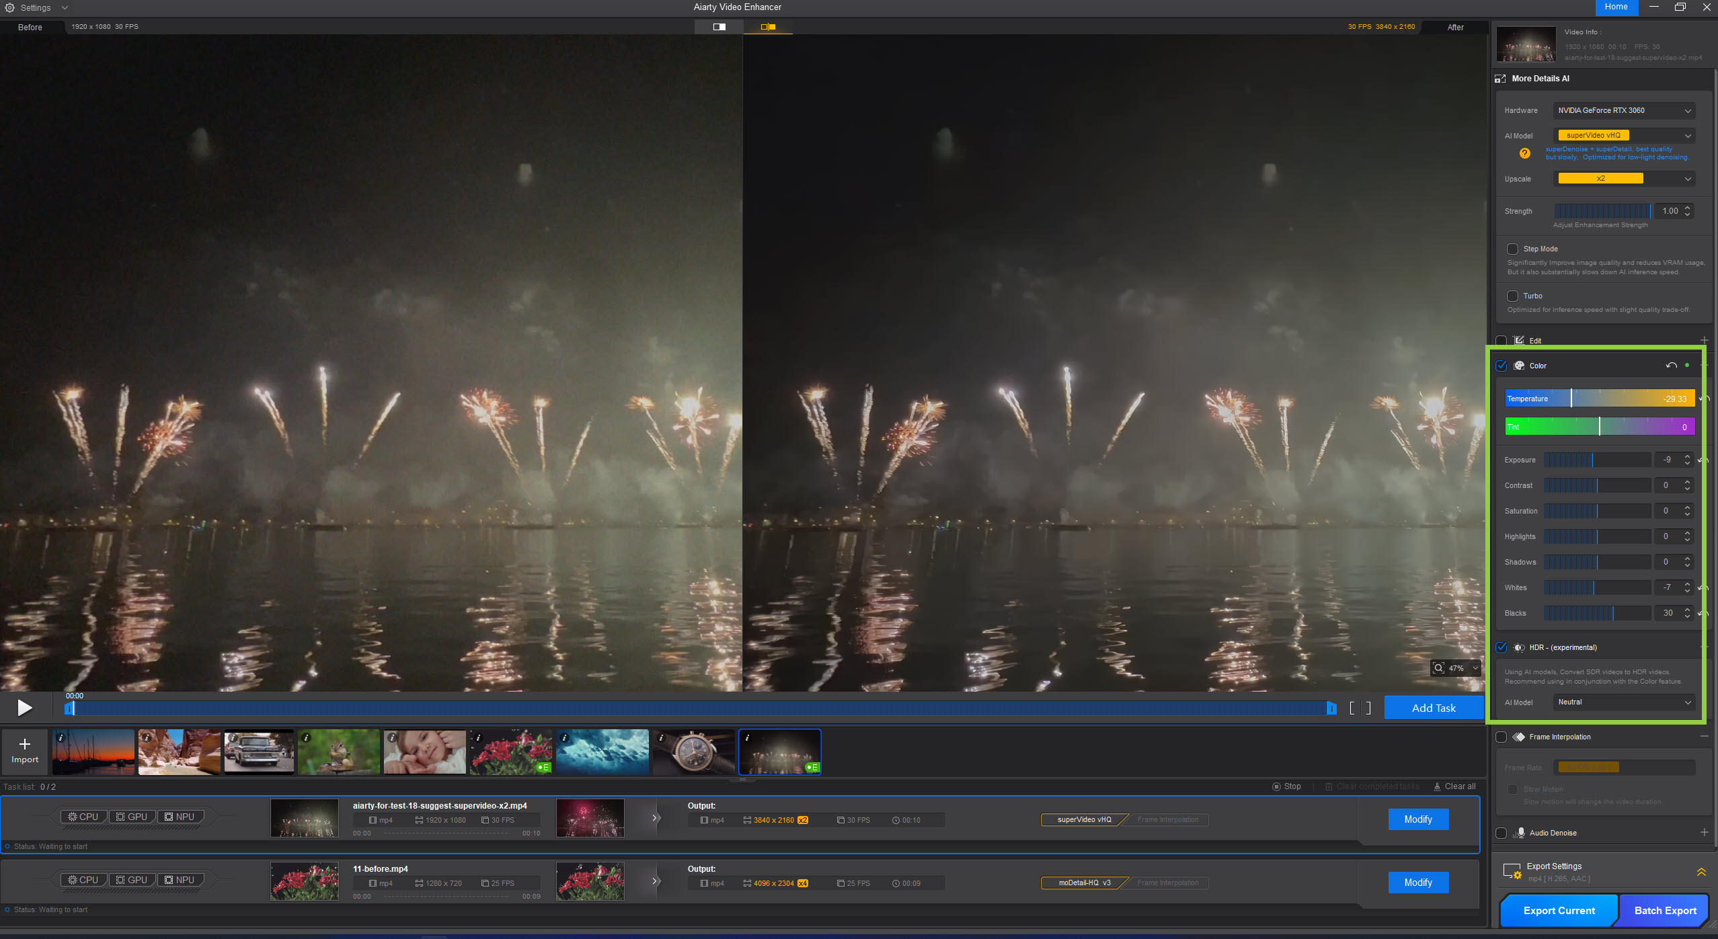
Task: Toggle the Frame Interpolation checkbox
Action: pyautogui.click(x=1501, y=737)
